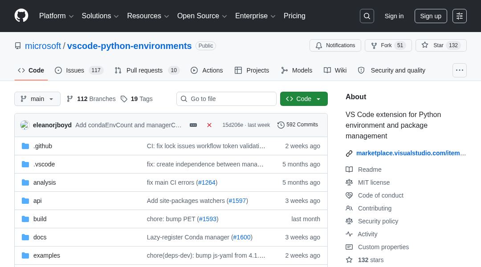The image size is (481, 267).
Task: Expand commit message ellipsis button
Action: coord(193,125)
